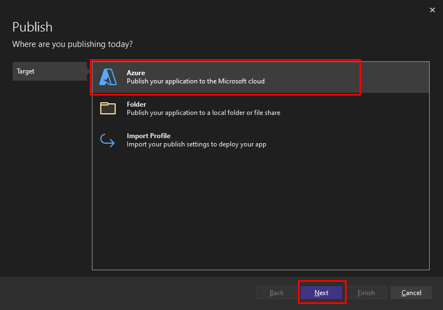Click the Import Profile arrow icon

coord(107,140)
